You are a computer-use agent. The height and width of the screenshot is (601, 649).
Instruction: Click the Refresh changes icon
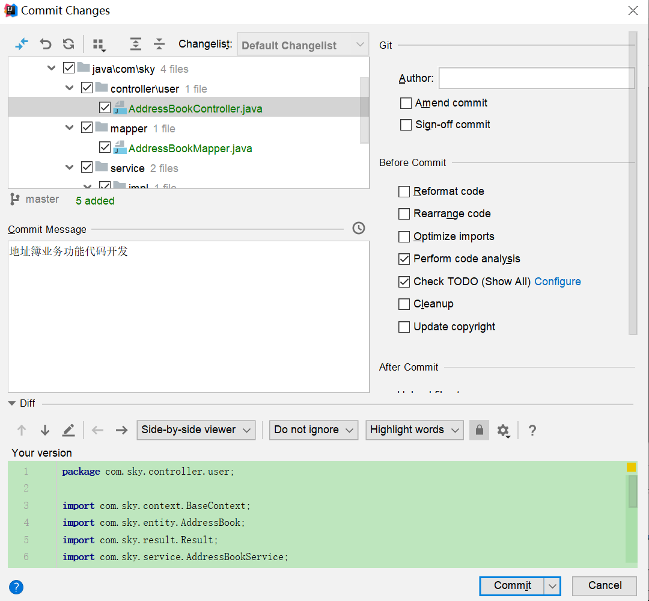pos(69,44)
